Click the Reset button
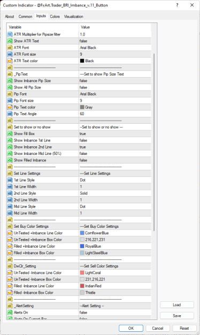This screenshot has height=335, width=200. 184,328
